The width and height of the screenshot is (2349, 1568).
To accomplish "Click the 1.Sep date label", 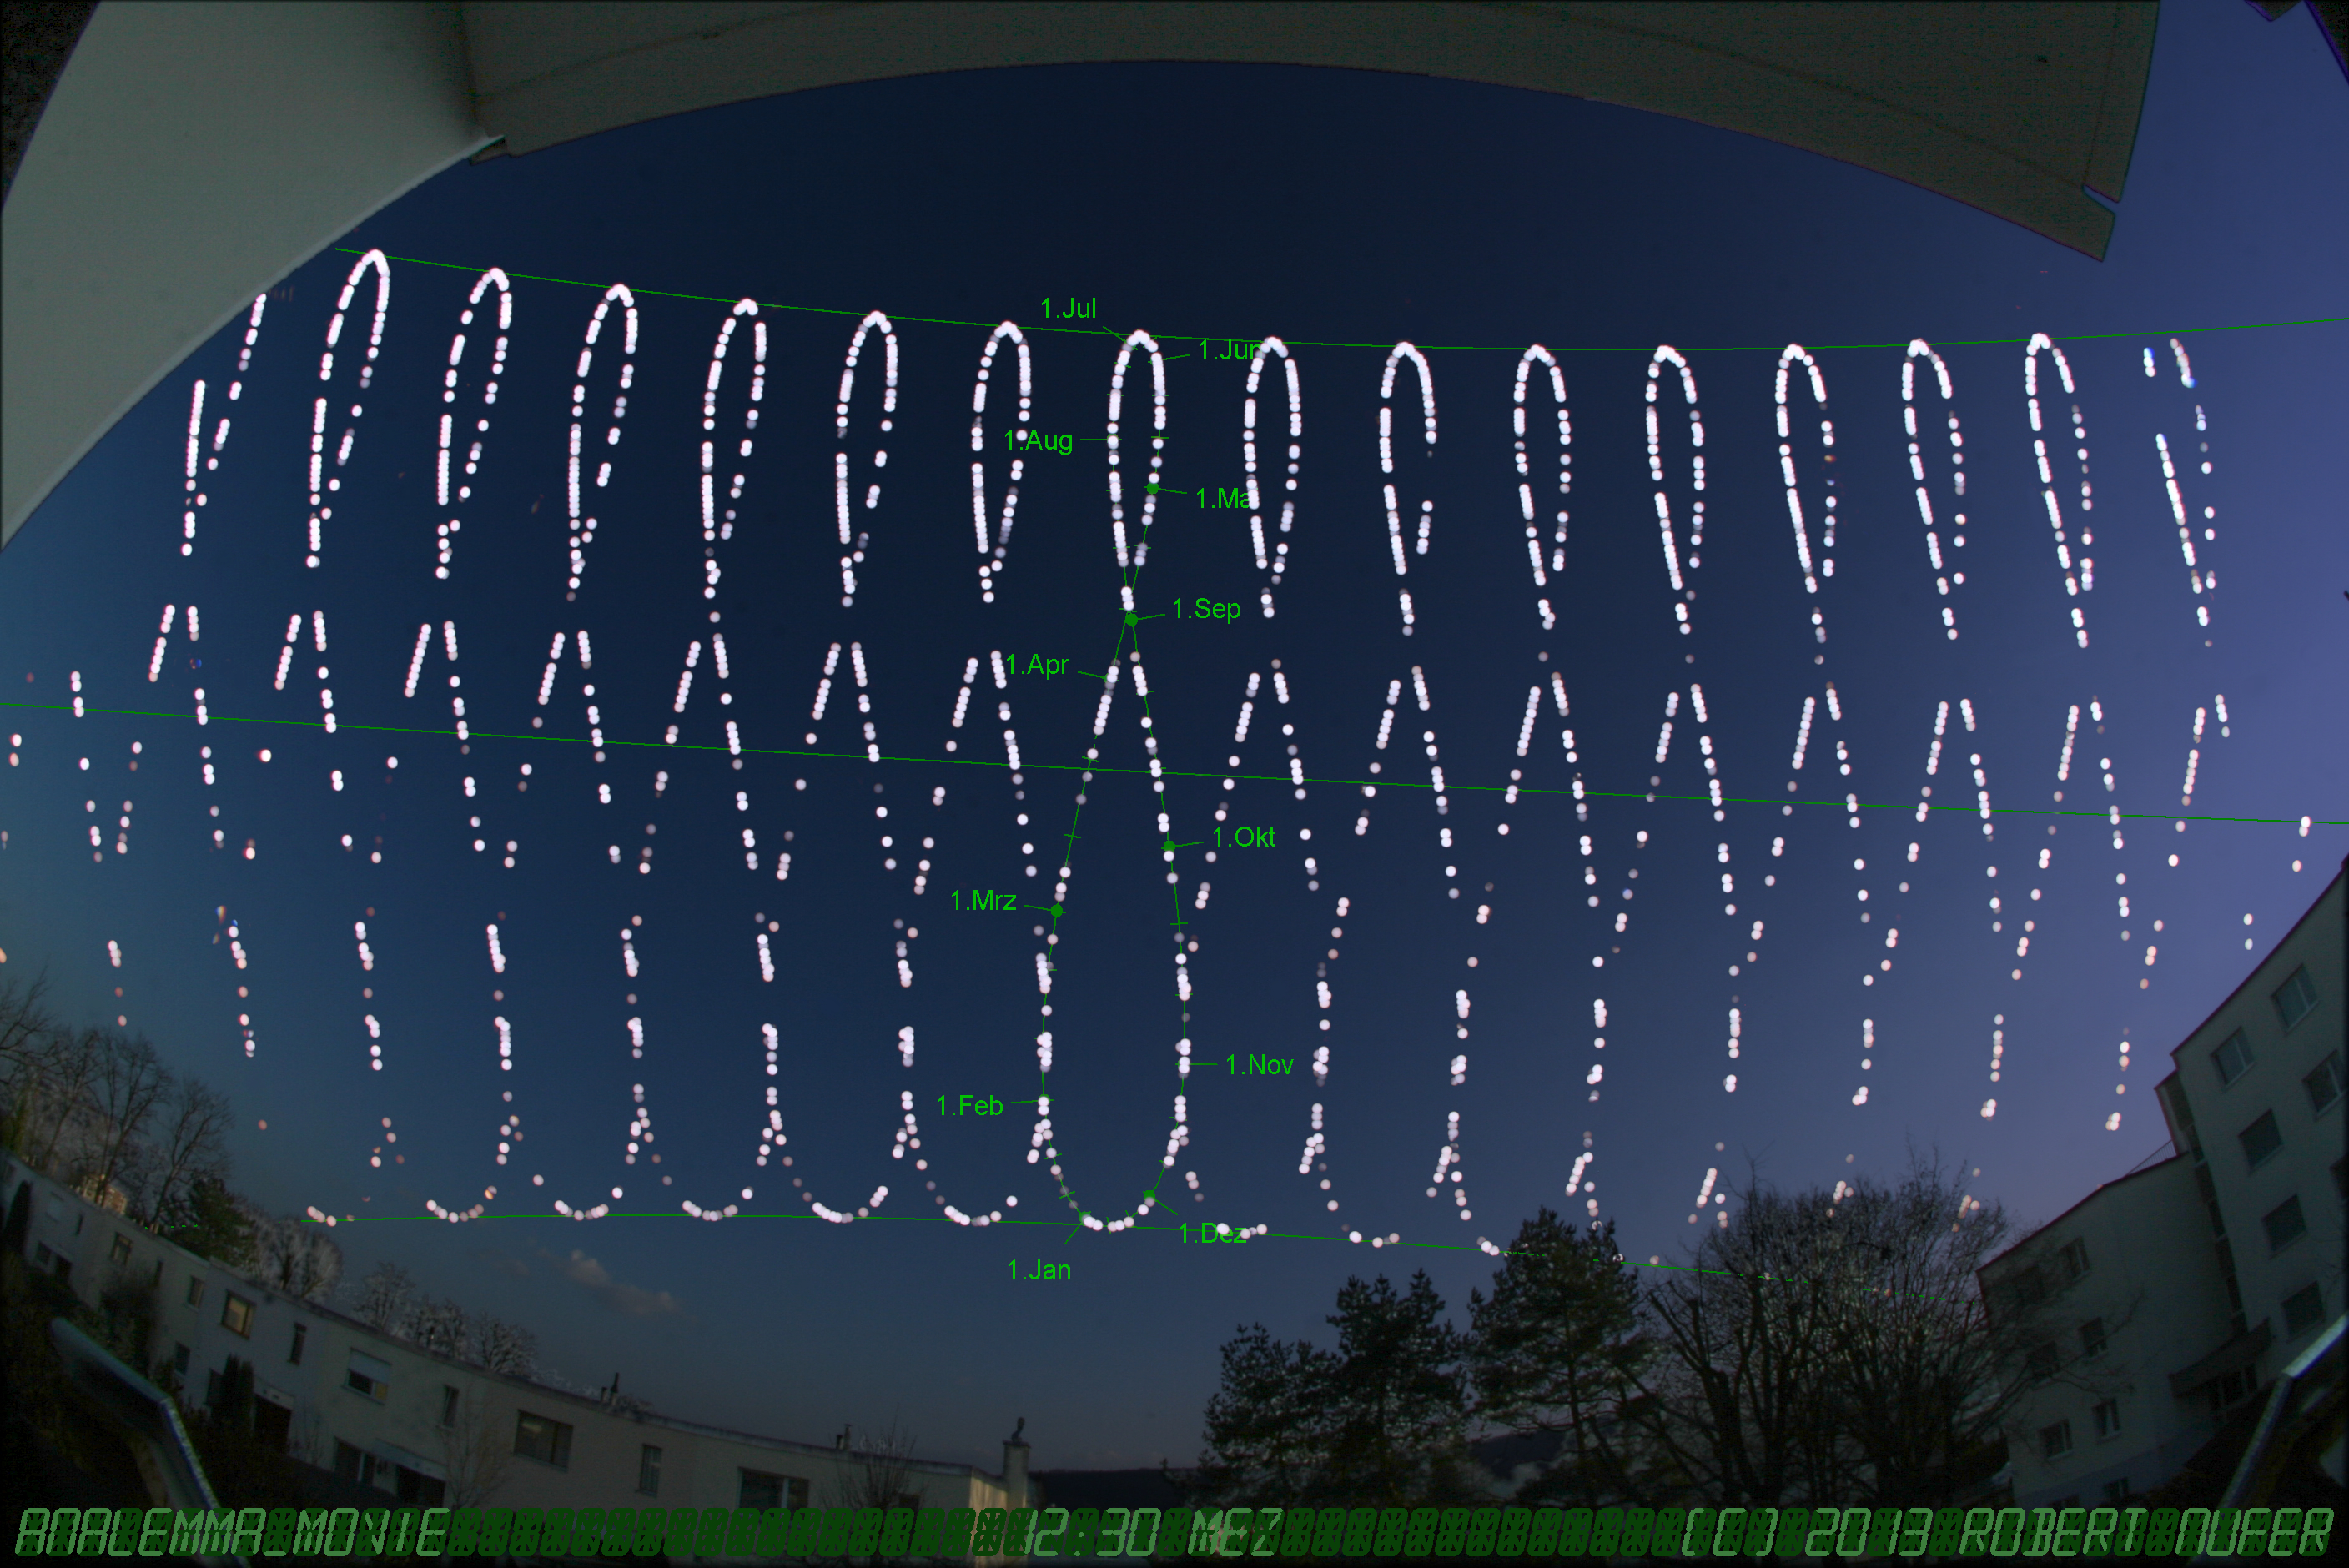I will point(1206,609).
